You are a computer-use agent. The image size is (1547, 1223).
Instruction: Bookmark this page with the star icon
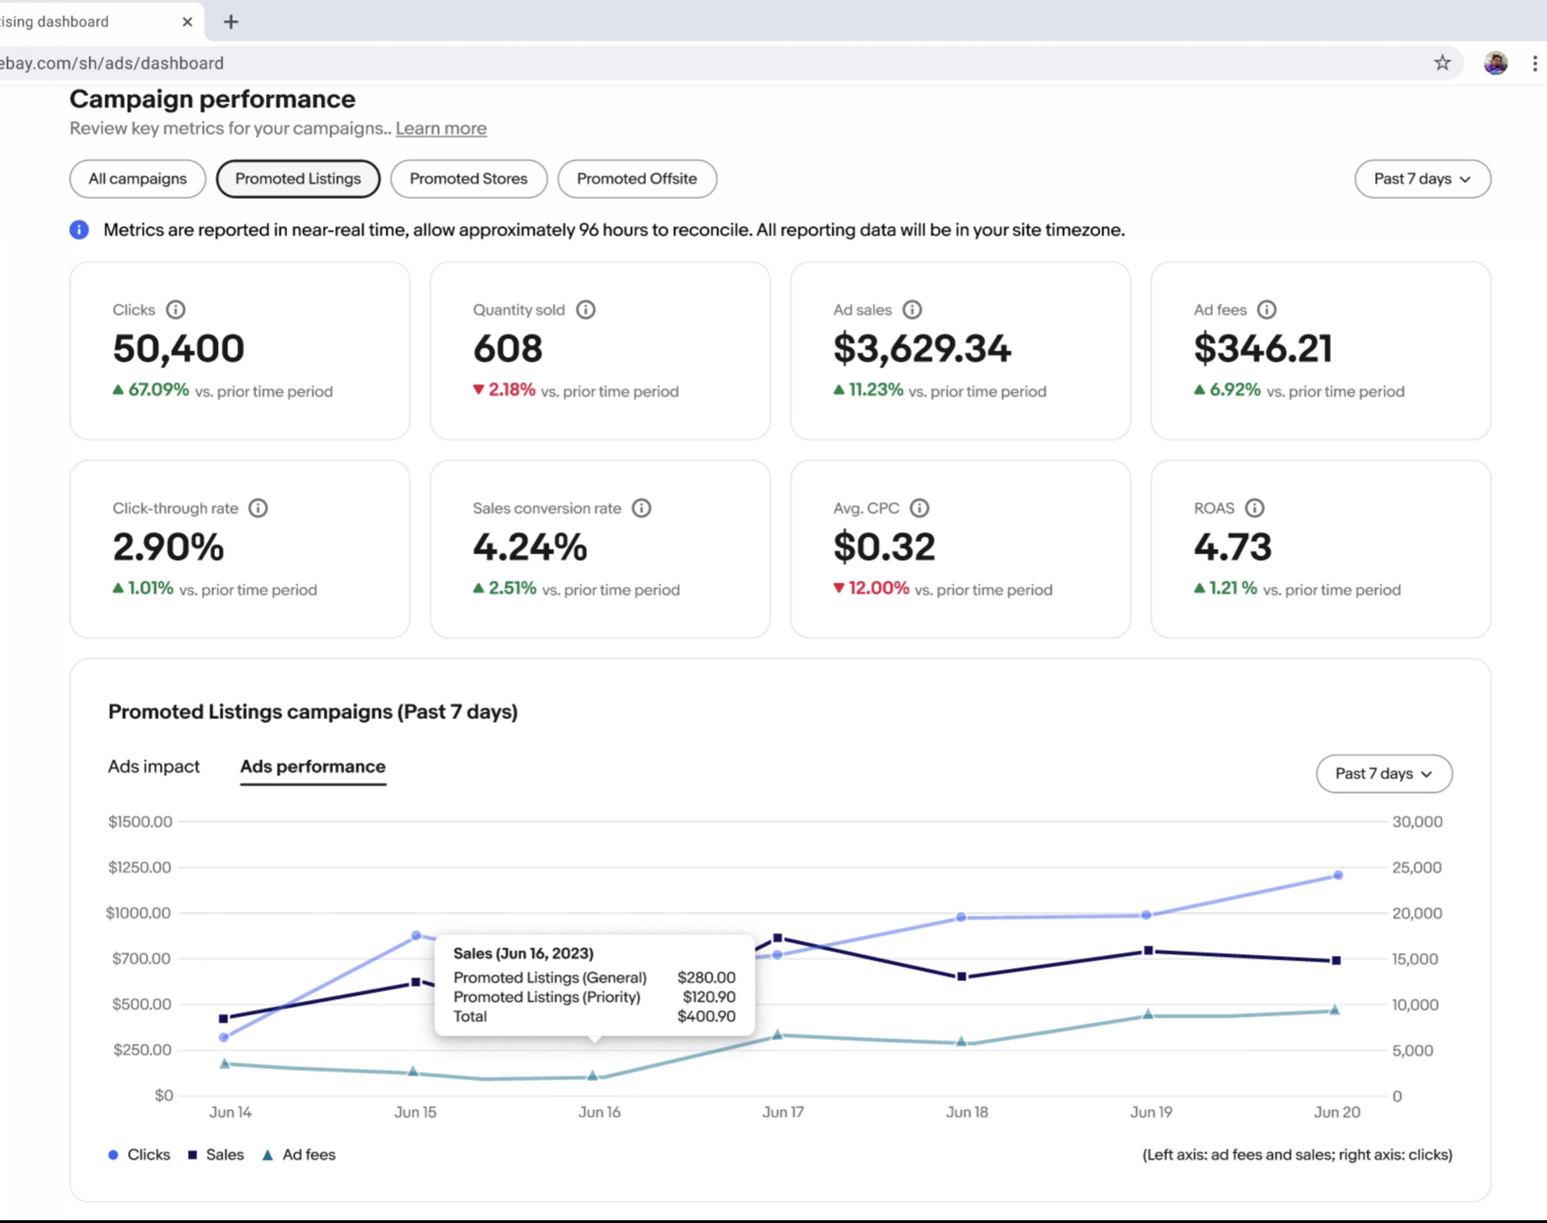1442,63
